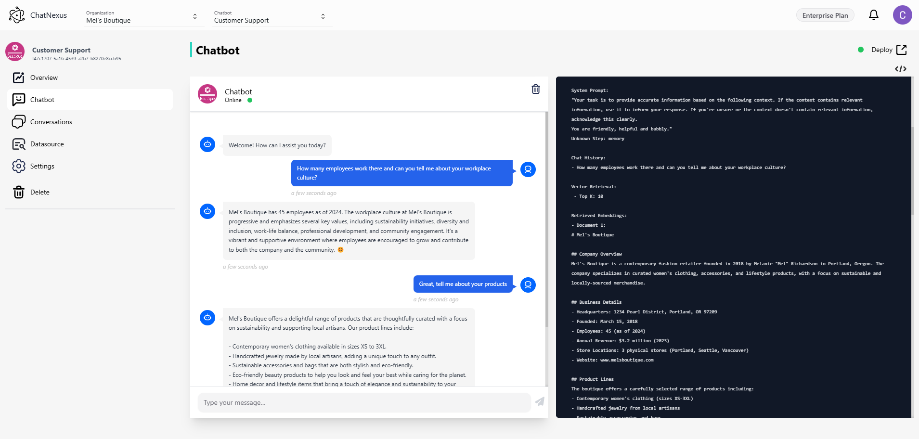Screen dimensions: 919x439
Task: Click the 'Document 1:' line
Action: click(x=588, y=225)
